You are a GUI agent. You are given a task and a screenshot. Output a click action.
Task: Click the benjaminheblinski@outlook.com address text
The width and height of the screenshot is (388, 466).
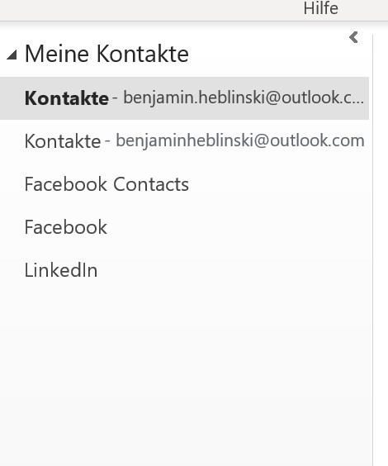click(240, 140)
